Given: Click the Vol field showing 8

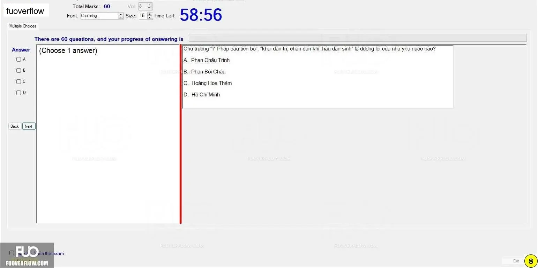Looking at the screenshot, I should (x=142, y=6).
